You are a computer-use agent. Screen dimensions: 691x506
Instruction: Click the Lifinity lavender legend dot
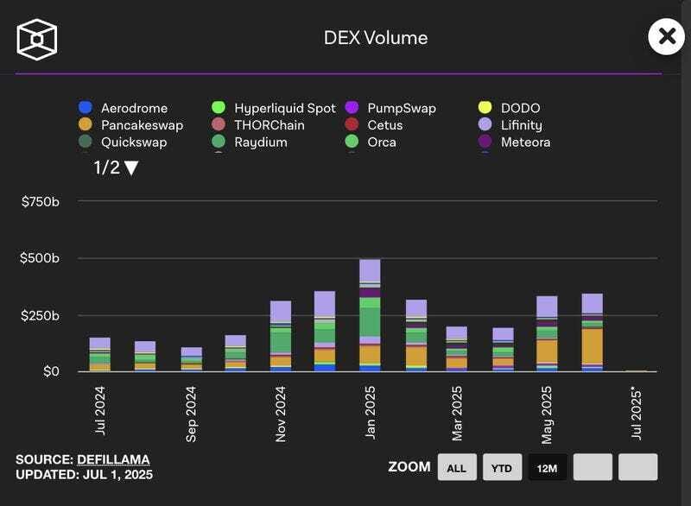click(485, 124)
